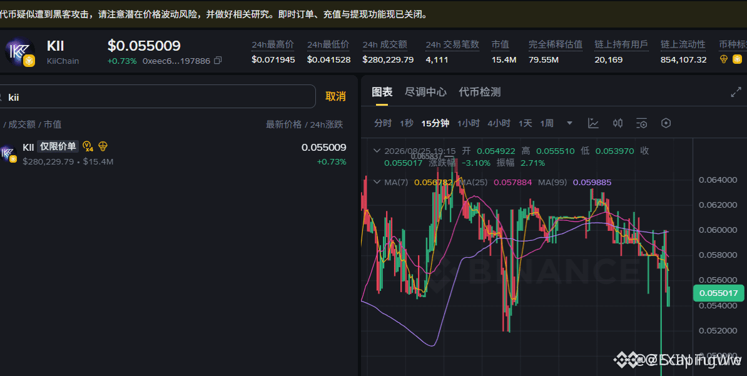Switch to the 图表 tab
The image size is (747, 376).
tap(382, 92)
